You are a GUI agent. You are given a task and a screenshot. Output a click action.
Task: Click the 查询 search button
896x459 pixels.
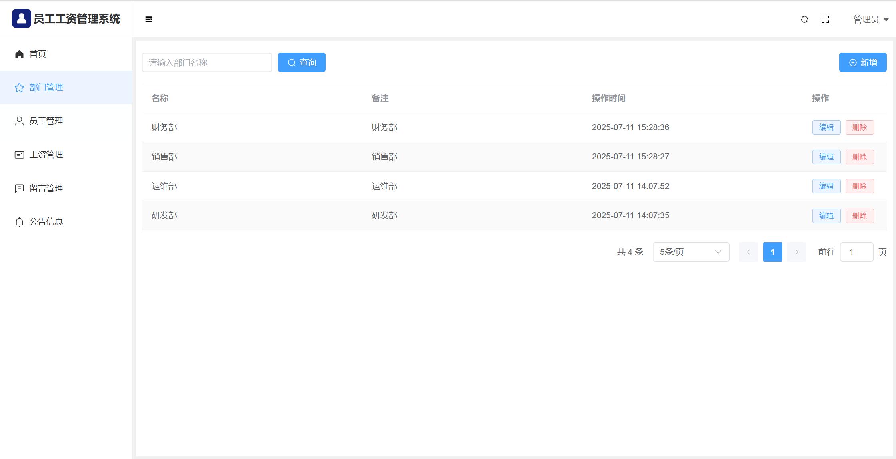pyautogui.click(x=302, y=62)
